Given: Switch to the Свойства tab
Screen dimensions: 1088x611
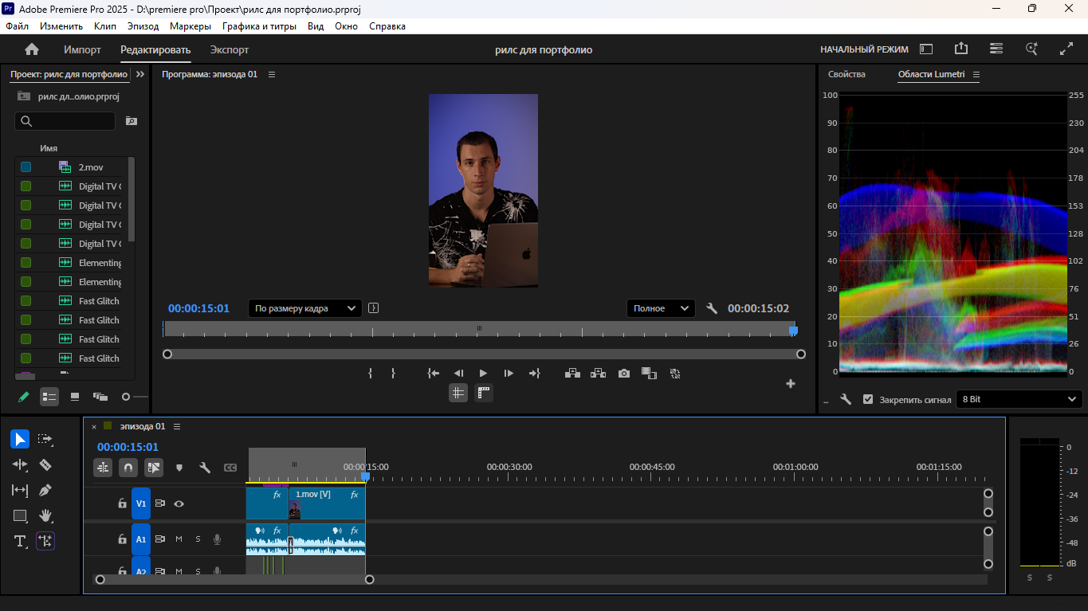Looking at the screenshot, I should click(x=846, y=74).
